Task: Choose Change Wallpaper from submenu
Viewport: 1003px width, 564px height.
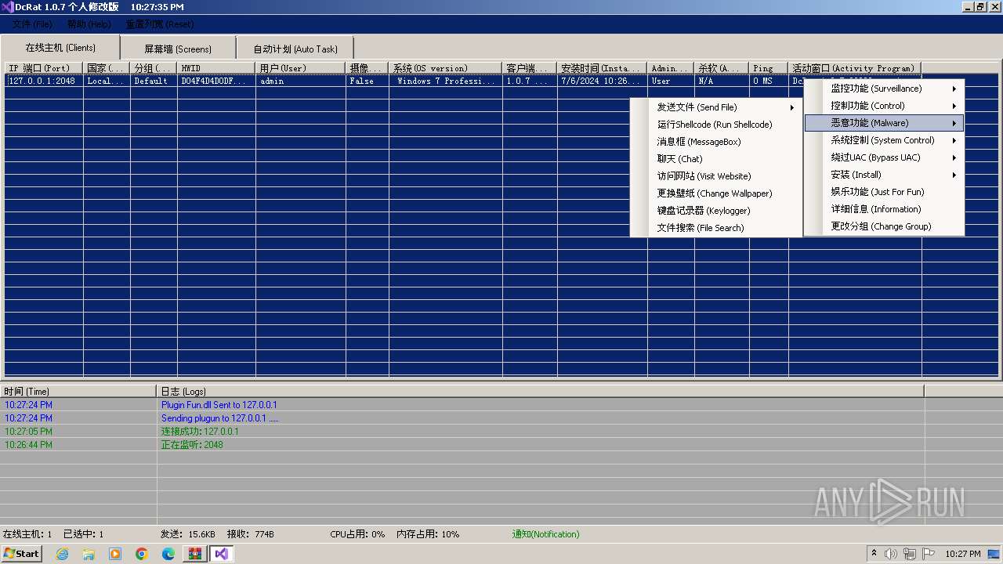Action: coord(716,193)
